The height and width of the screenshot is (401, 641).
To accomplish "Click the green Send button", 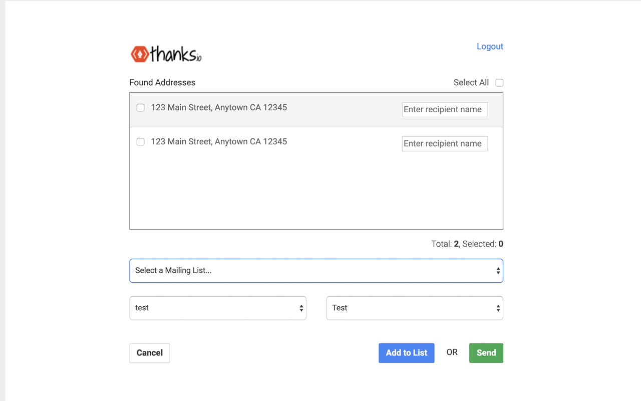I will tap(486, 353).
